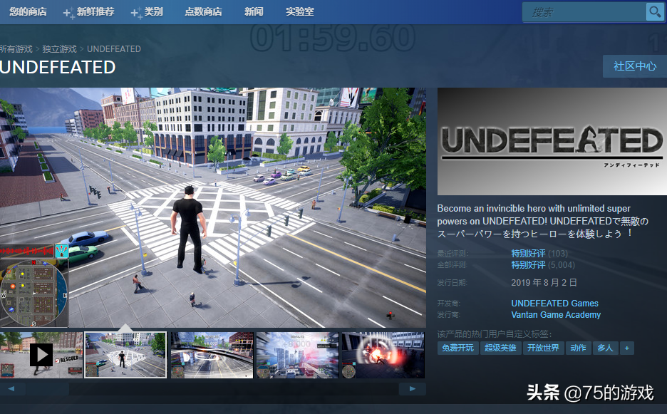Select the 免费开玩 tag
Viewport: 667px width, 414px height.
(458, 348)
